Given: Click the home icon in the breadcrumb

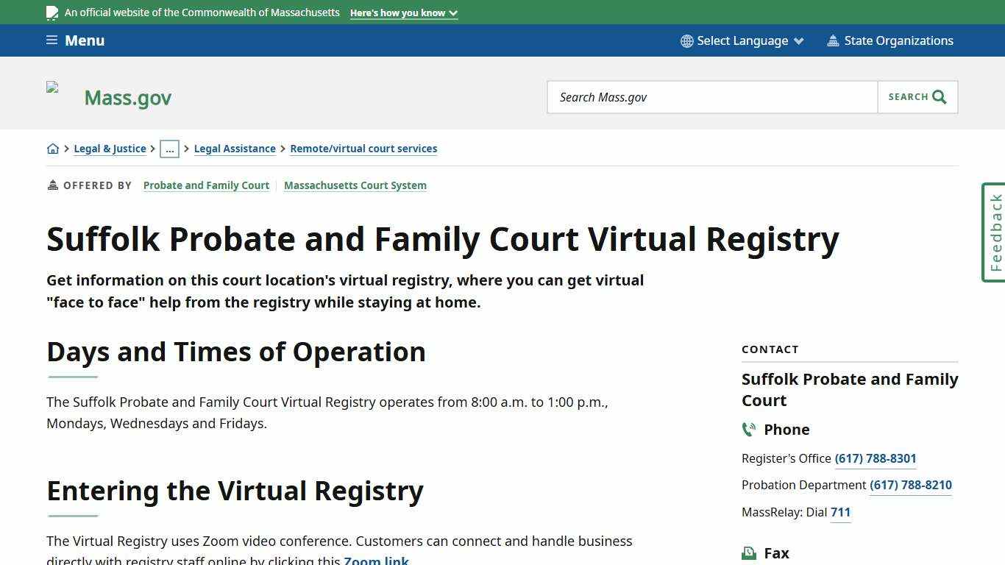Looking at the screenshot, I should click(53, 148).
